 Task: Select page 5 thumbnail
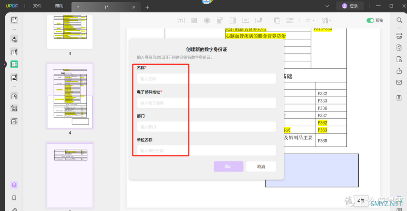coord(70,175)
